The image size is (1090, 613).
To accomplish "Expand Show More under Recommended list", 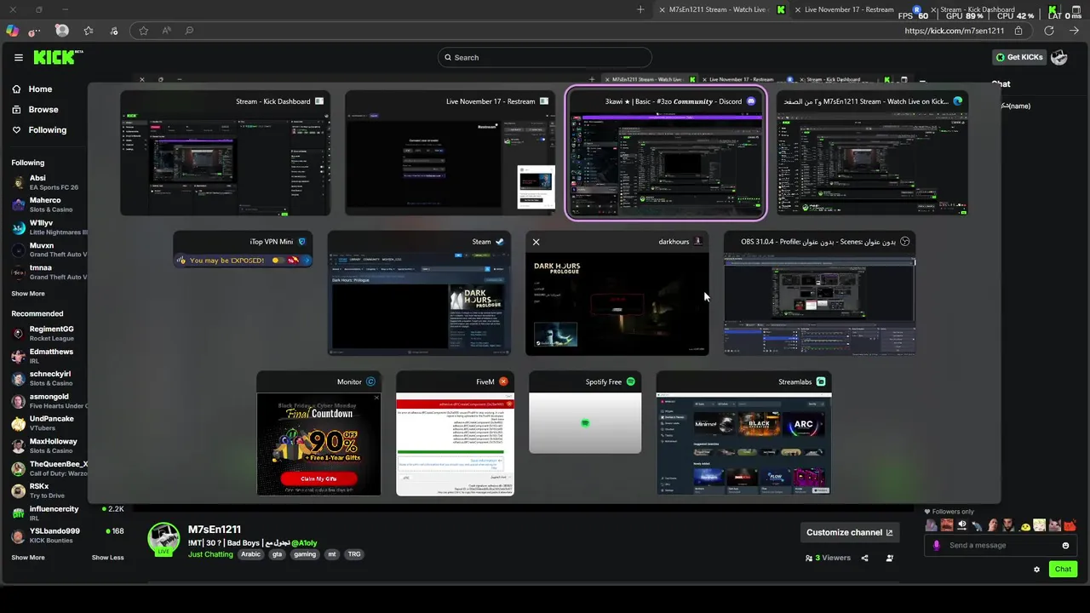I will coord(28,558).
